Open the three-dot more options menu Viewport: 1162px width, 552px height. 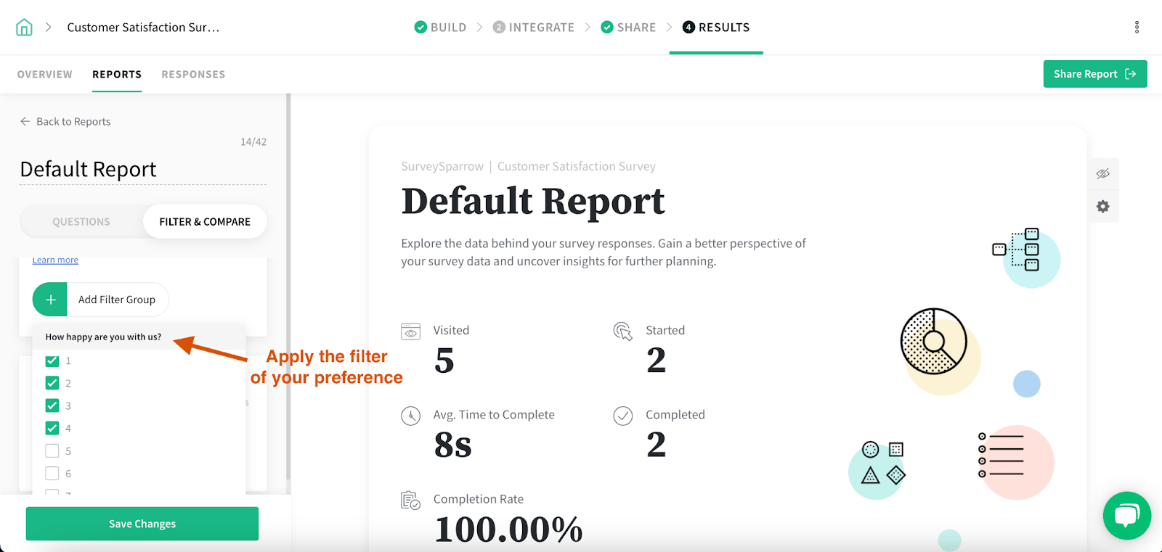[x=1137, y=28]
